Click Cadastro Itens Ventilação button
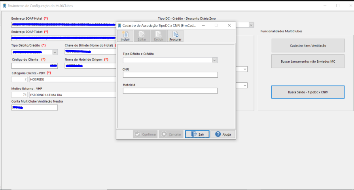The width and height of the screenshot is (354, 190). pyautogui.click(x=308, y=45)
